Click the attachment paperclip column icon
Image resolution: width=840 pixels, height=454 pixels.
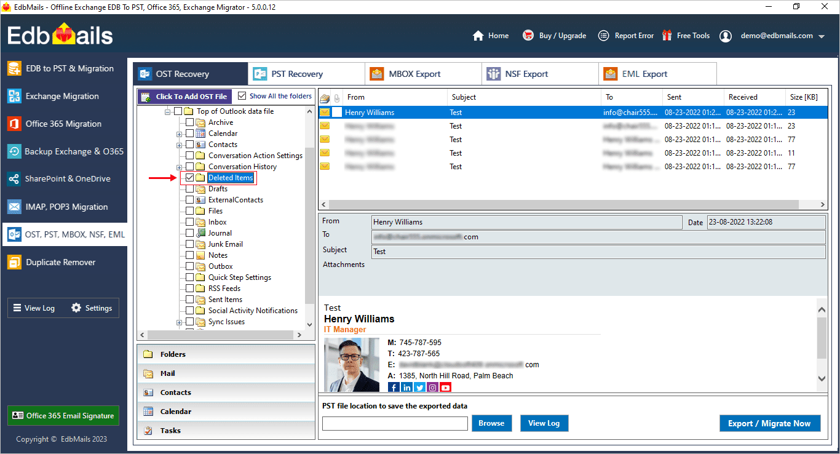click(x=337, y=98)
